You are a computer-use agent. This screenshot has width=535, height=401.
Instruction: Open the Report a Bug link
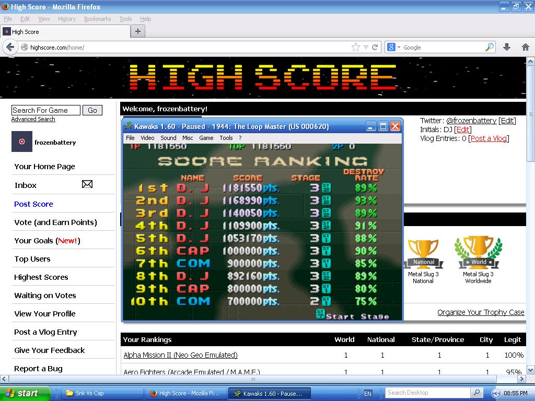pos(38,369)
